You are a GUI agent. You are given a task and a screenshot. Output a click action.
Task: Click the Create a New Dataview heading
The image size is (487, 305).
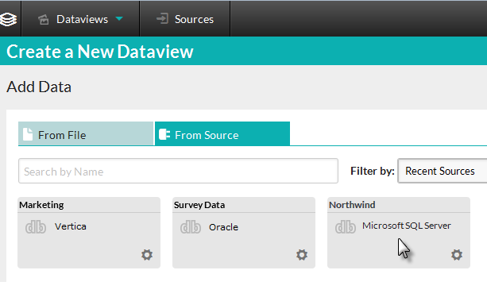[99, 52]
